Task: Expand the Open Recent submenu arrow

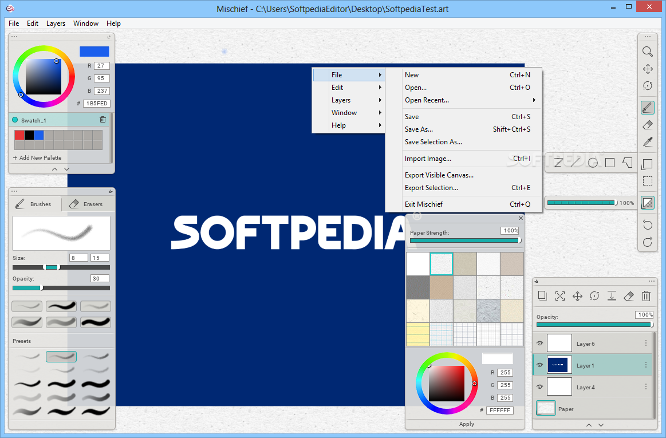Action: (534, 100)
